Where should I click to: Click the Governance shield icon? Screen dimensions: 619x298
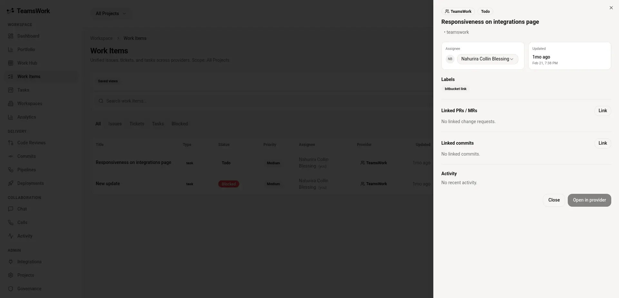click(x=11, y=289)
